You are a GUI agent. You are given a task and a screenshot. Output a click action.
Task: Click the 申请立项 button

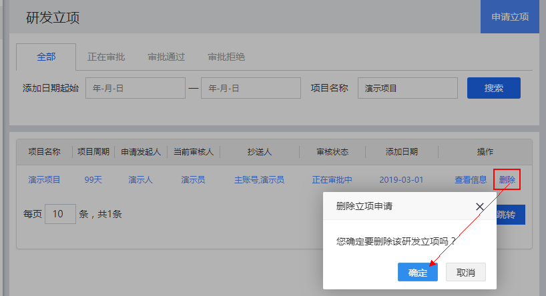coord(510,17)
